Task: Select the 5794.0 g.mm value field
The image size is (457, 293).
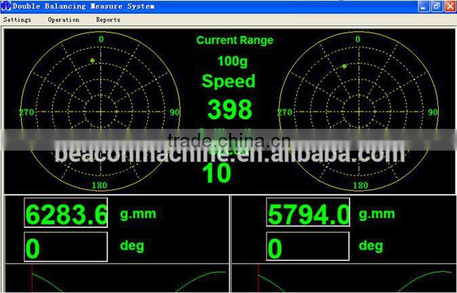Action: click(x=308, y=214)
